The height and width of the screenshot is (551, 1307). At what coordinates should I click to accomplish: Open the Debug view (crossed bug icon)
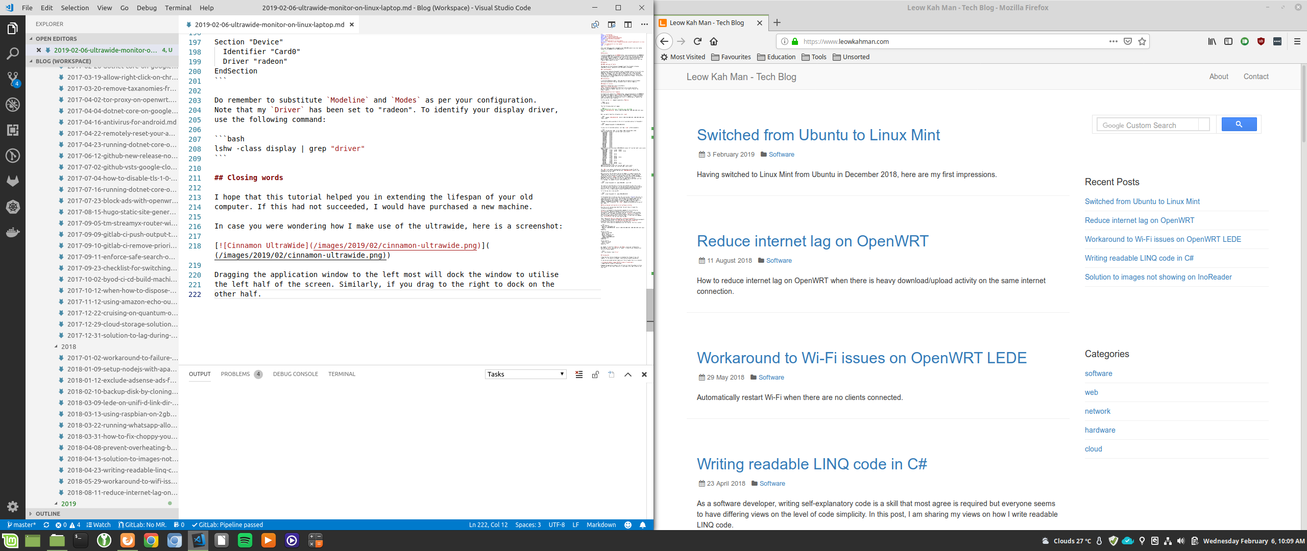[13, 105]
